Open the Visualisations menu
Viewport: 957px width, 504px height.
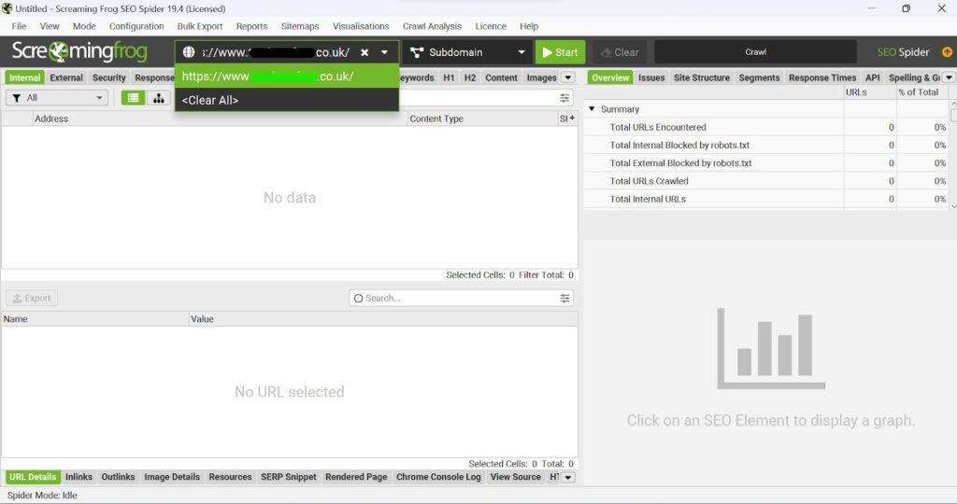[x=361, y=26]
